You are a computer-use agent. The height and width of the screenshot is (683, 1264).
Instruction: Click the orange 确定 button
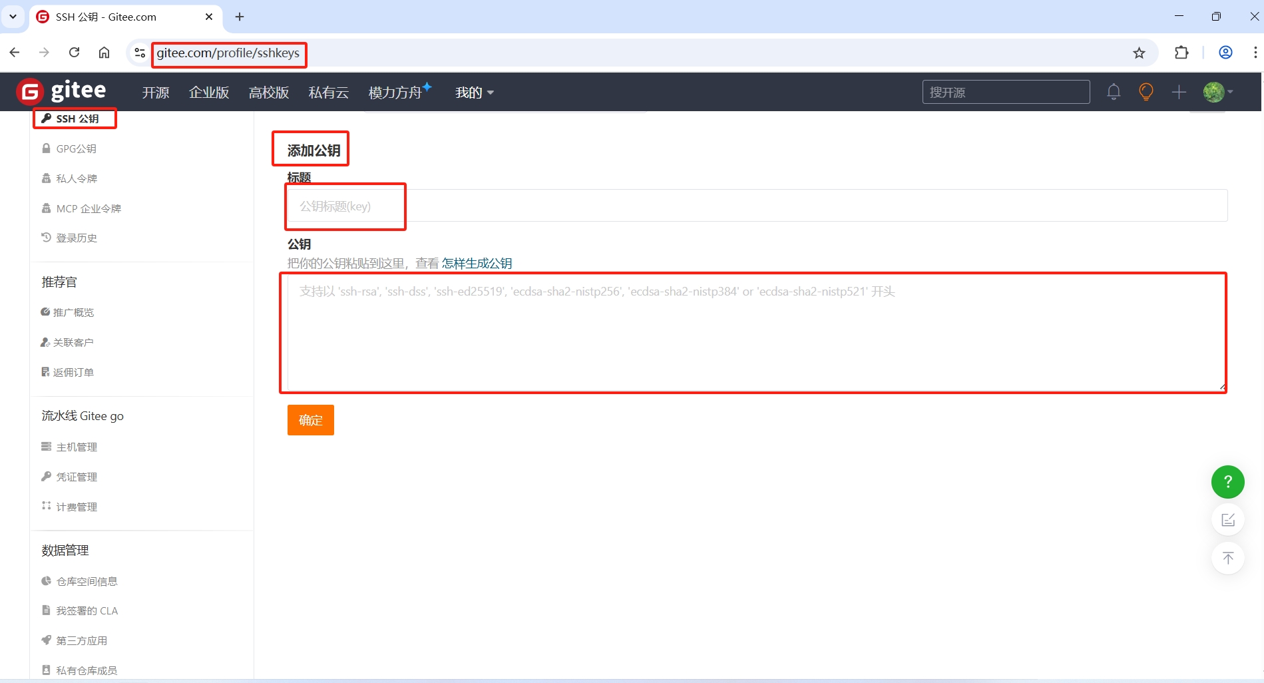pyautogui.click(x=310, y=420)
